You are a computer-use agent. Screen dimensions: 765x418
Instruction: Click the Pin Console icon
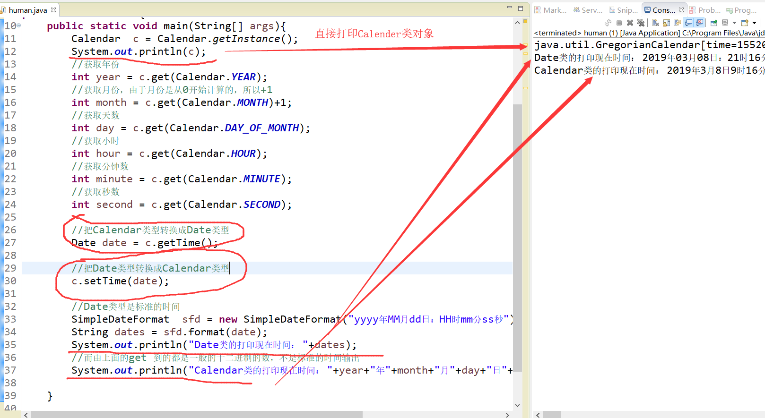tap(714, 23)
